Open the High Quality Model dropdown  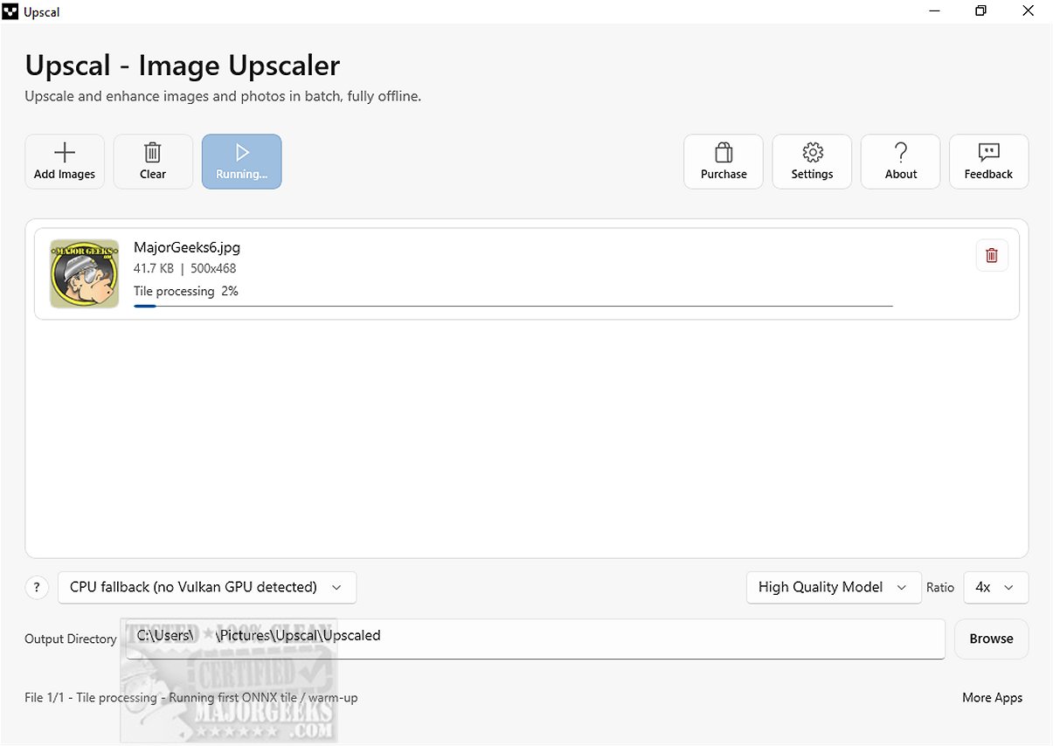pyautogui.click(x=834, y=587)
